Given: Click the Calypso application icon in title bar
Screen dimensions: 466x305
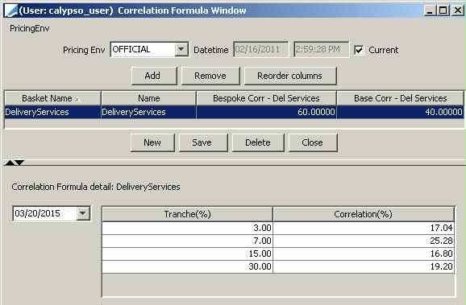Looking at the screenshot, I should 11,10.
